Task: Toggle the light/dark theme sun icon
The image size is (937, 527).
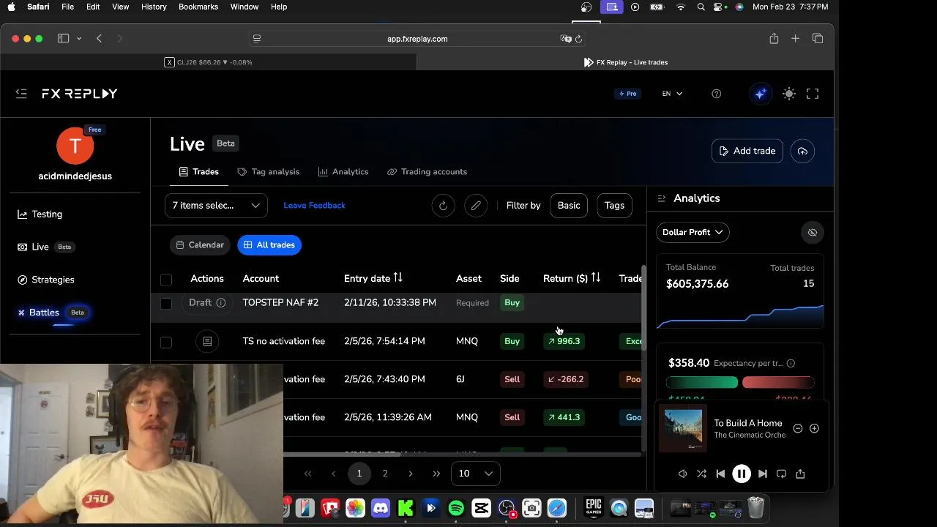Action: 789,94
